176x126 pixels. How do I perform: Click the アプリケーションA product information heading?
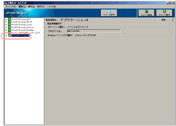pos(74,20)
